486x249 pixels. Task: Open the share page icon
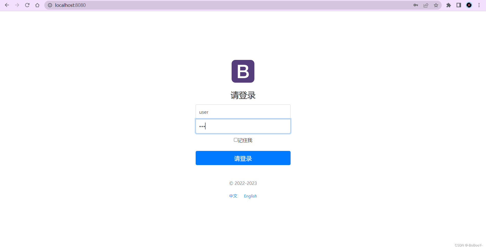point(426,5)
